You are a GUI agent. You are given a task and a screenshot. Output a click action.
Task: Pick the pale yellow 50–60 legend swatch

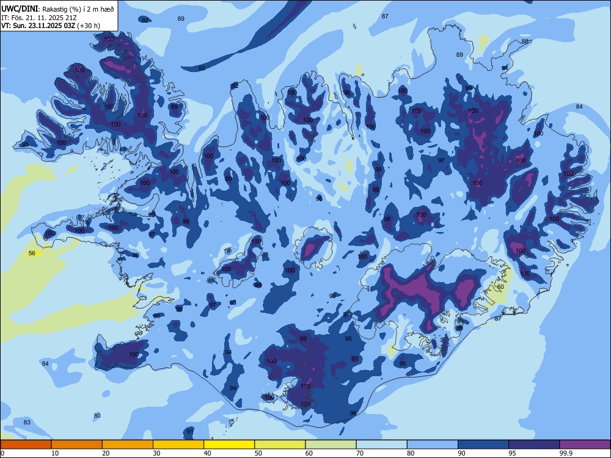coord(280,445)
